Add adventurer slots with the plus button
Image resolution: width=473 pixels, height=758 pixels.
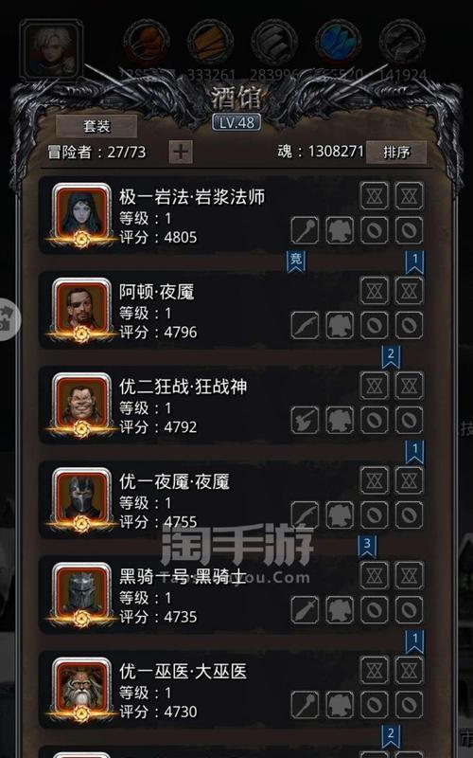181,153
